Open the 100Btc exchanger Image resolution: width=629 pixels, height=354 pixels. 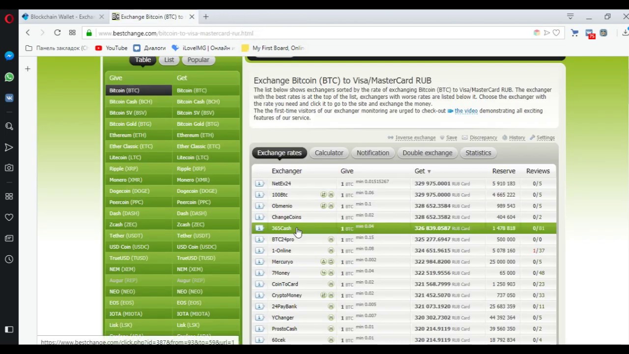(280, 195)
